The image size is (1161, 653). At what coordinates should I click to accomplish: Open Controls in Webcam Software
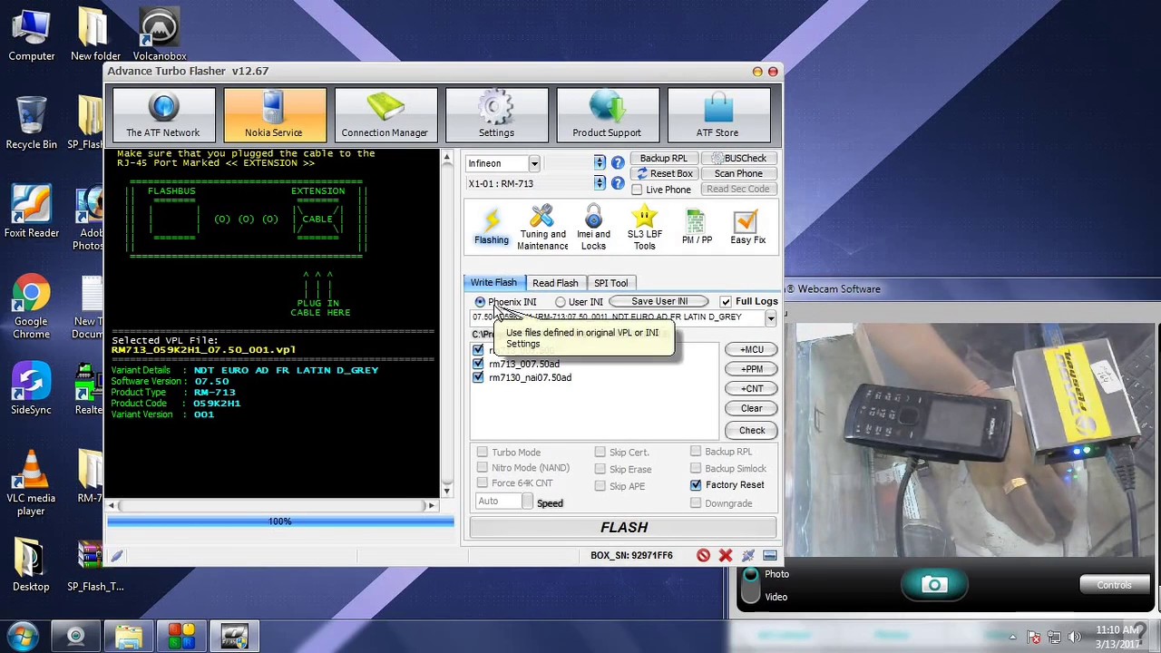point(1114,585)
